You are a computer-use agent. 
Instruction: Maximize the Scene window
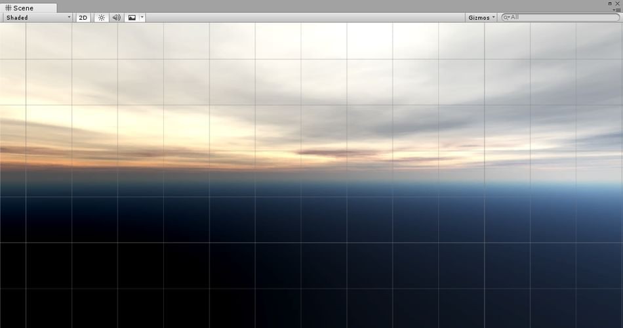point(610,3)
